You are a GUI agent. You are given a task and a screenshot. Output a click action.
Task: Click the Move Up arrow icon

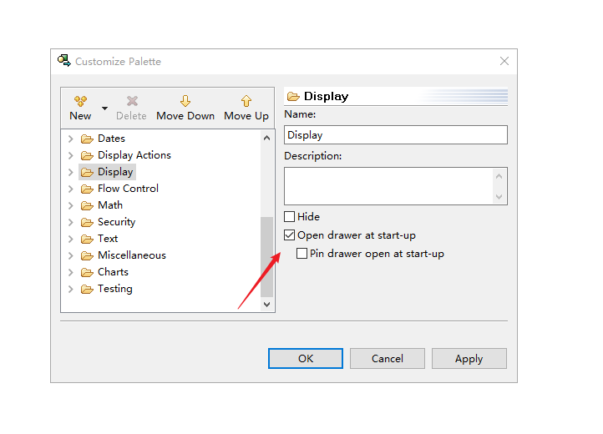click(x=246, y=101)
